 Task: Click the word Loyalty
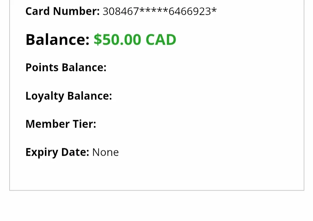point(45,96)
